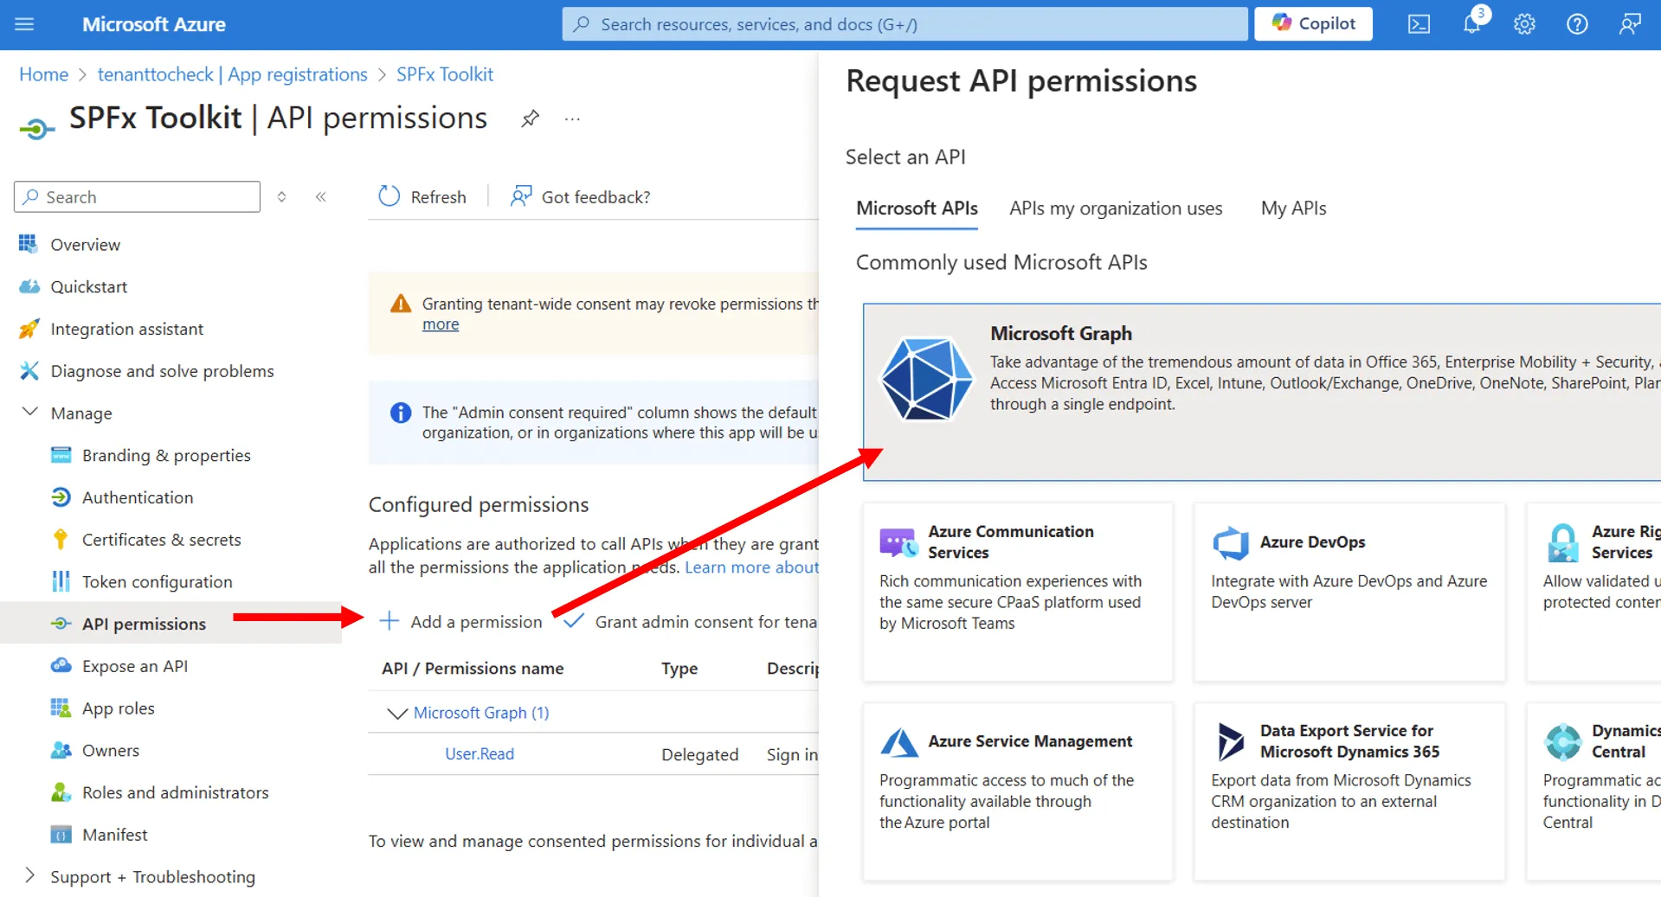Click the Refresh icon
The width and height of the screenshot is (1661, 897).
(x=389, y=196)
